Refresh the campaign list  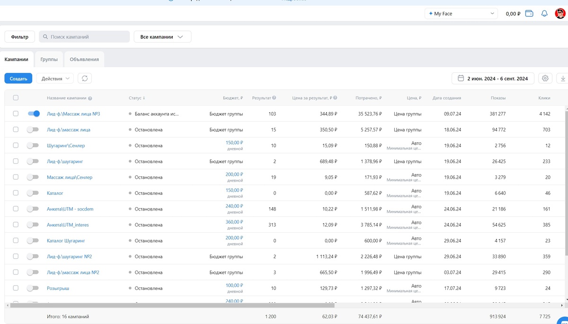[x=85, y=79]
